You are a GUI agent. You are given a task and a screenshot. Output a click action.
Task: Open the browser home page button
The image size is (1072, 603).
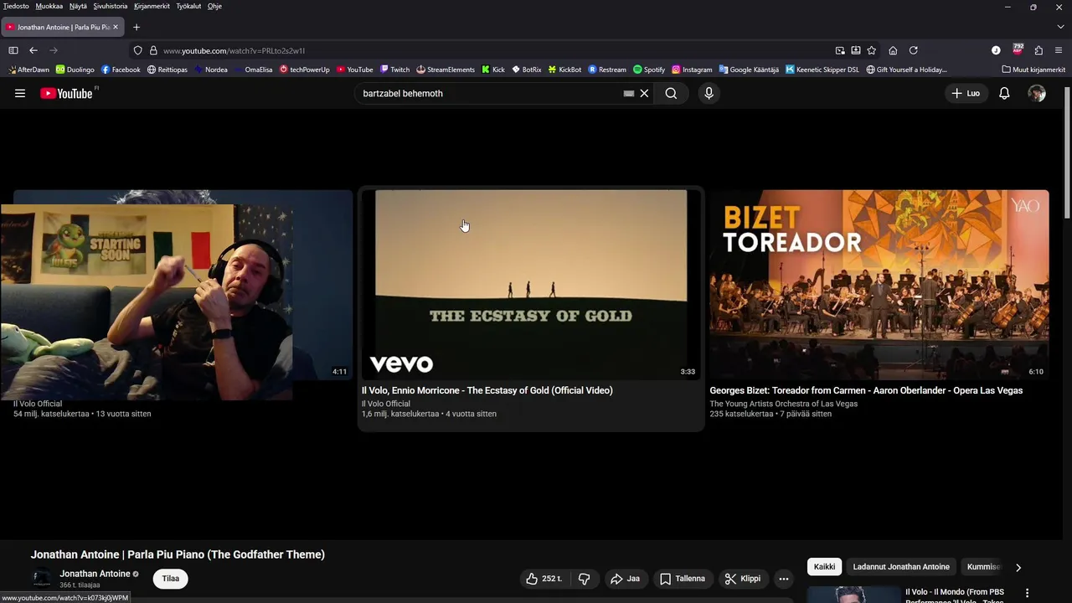(x=893, y=50)
